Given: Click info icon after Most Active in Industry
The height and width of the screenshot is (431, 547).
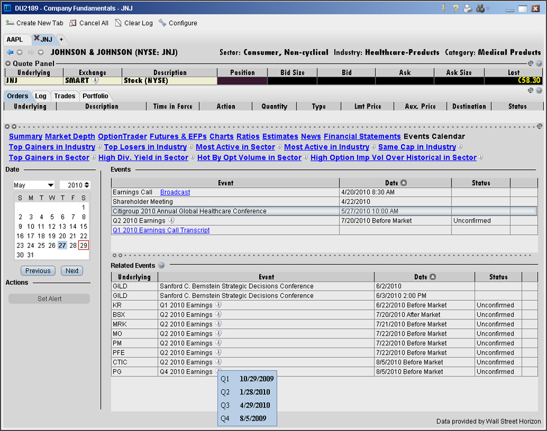Looking at the screenshot, I should click(x=373, y=146).
